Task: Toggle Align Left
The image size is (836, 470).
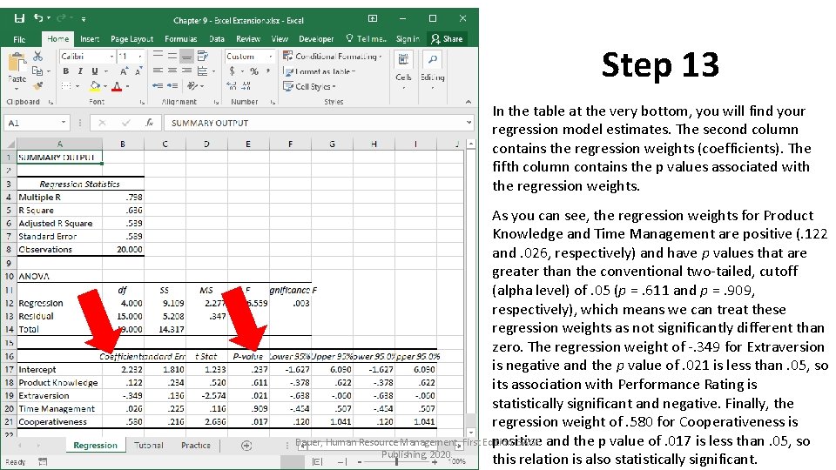Action: pyautogui.click(x=158, y=70)
